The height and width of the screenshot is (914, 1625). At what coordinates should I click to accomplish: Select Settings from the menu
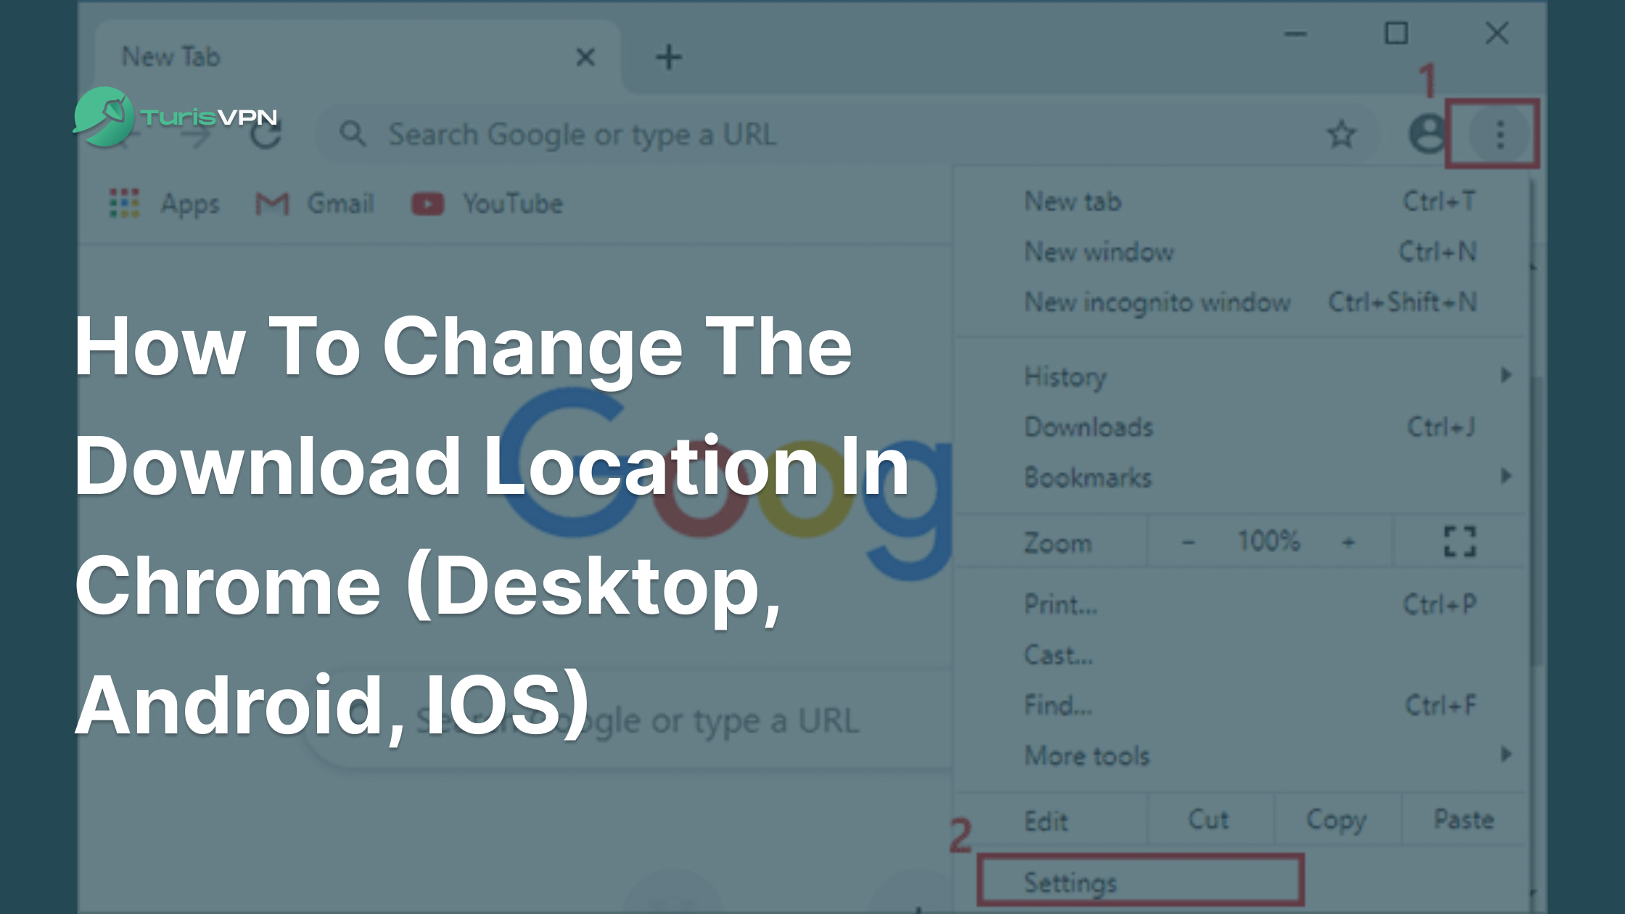pos(1070,882)
